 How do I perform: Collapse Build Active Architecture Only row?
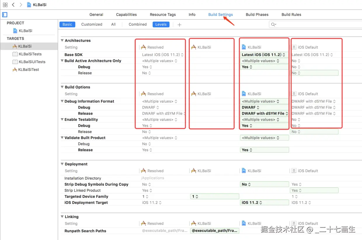62,61
